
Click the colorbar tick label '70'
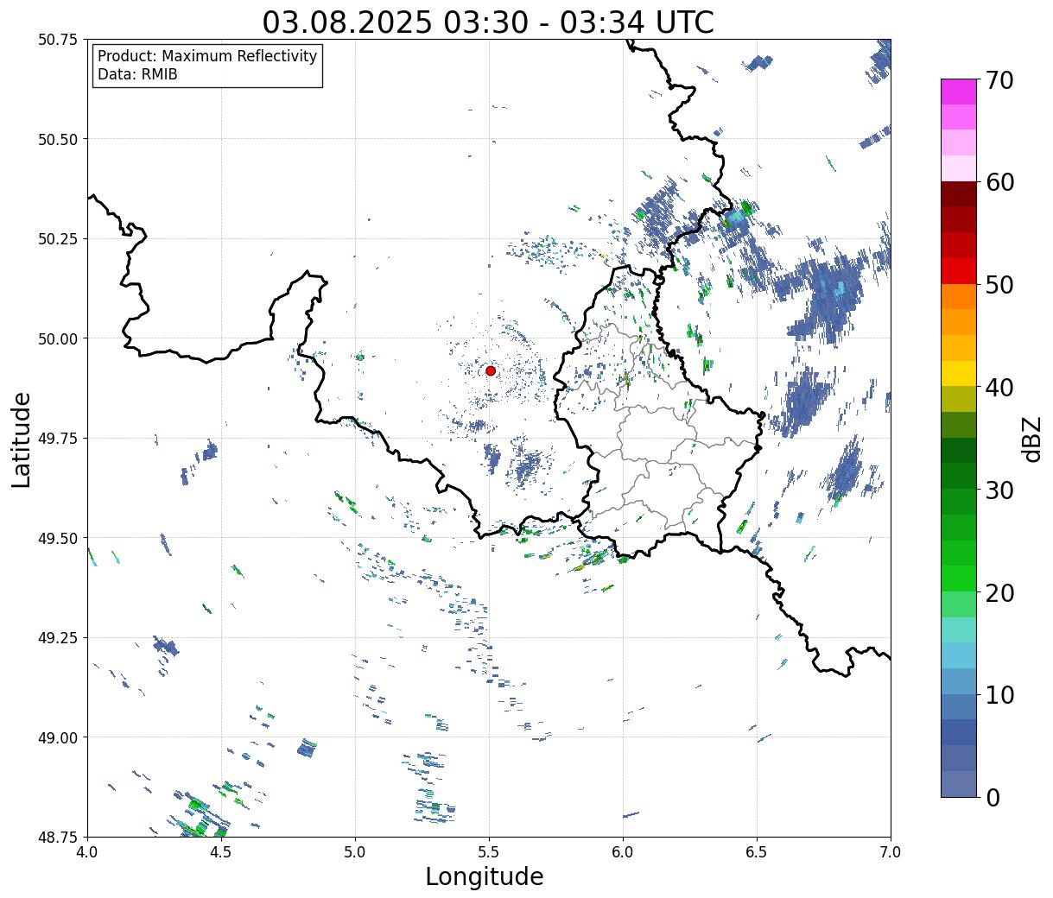(x=999, y=80)
